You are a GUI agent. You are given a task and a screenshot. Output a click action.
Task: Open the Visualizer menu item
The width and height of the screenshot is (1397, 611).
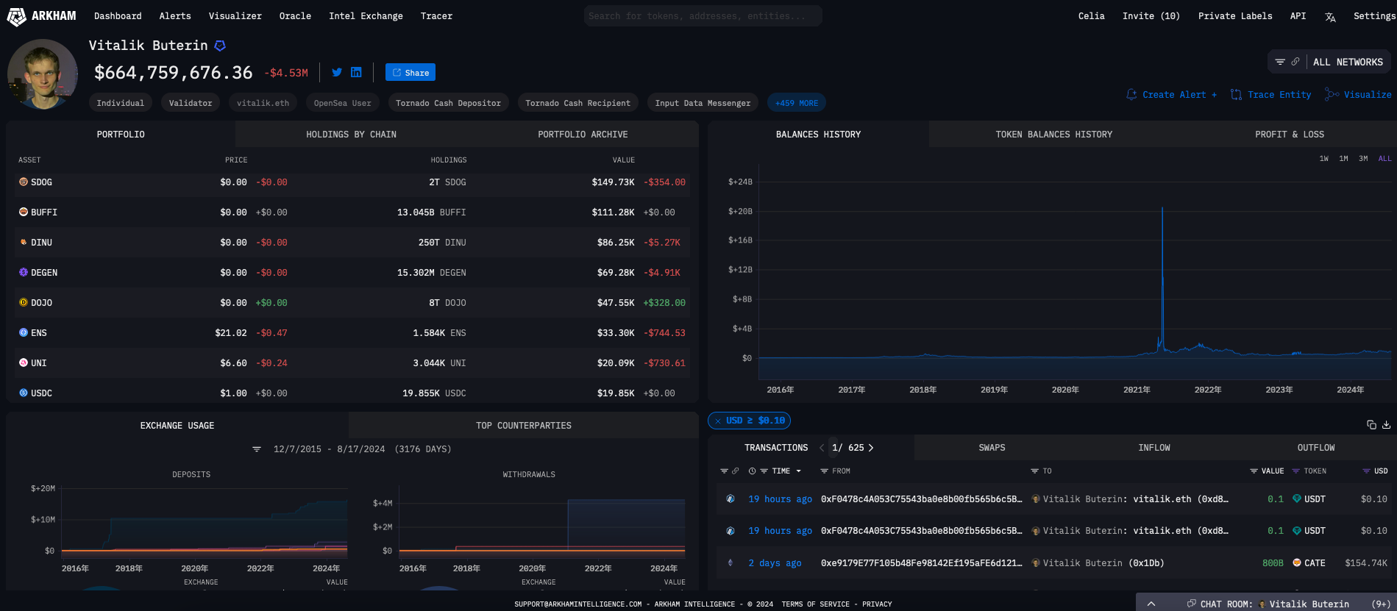(x=235, y=16)
